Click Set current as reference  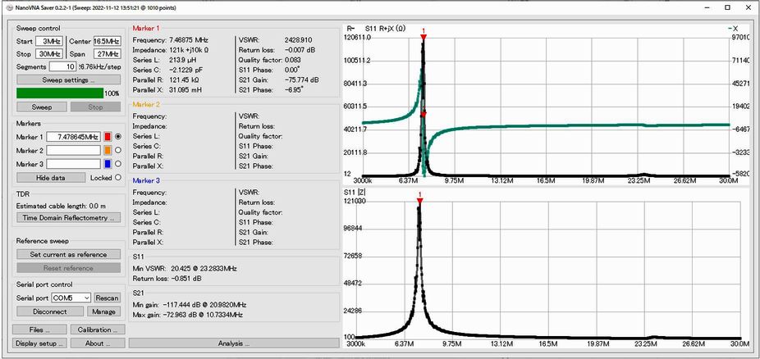[x=68, y=254]
